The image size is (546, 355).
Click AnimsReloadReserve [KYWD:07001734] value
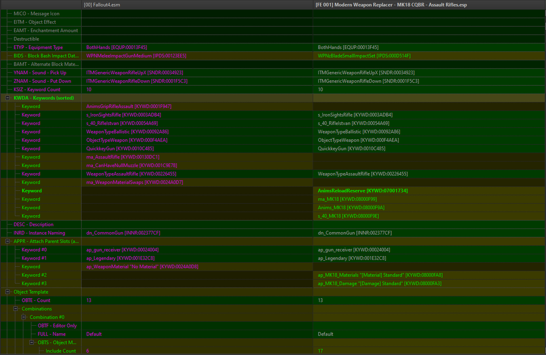click(363, 190)
